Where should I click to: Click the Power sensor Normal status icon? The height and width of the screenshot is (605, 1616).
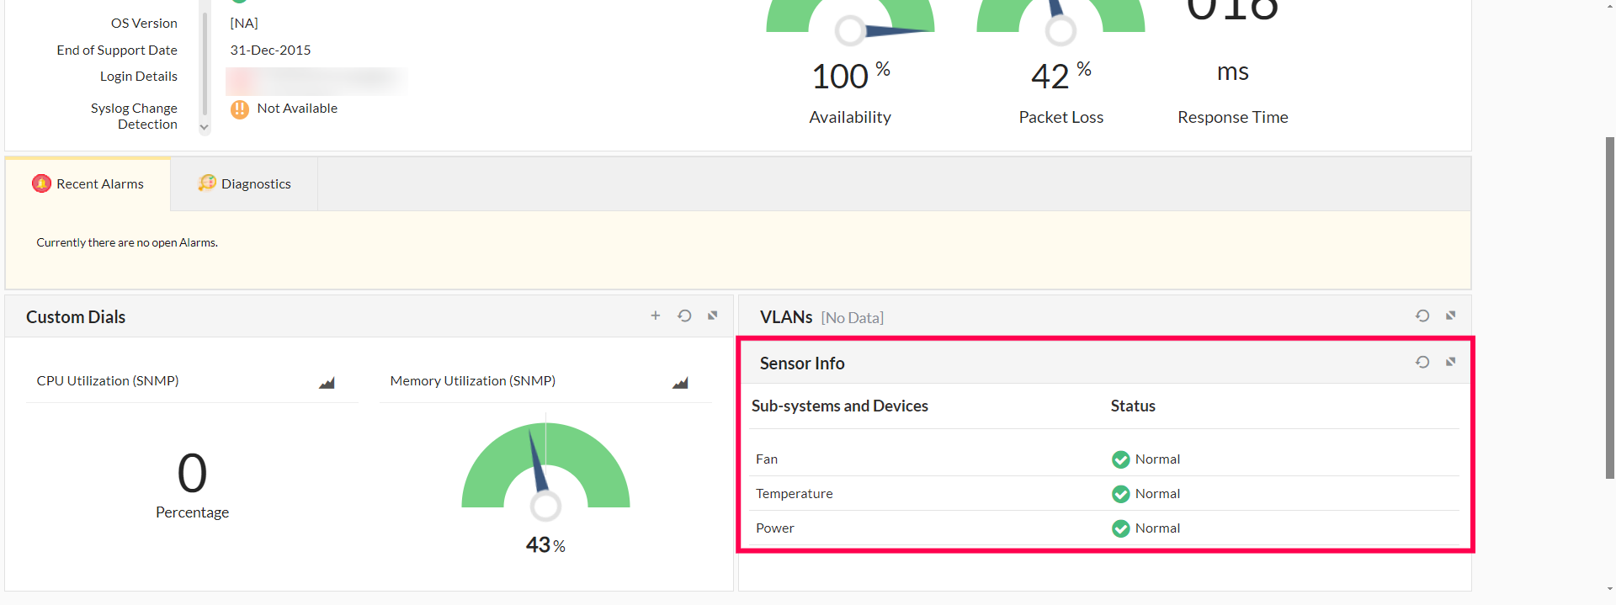1120,528
